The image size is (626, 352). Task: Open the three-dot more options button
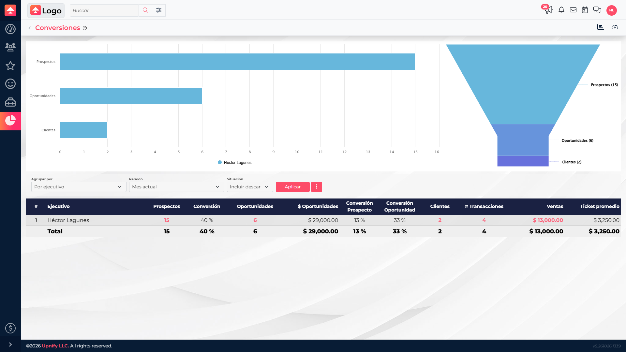pos(316,187)
